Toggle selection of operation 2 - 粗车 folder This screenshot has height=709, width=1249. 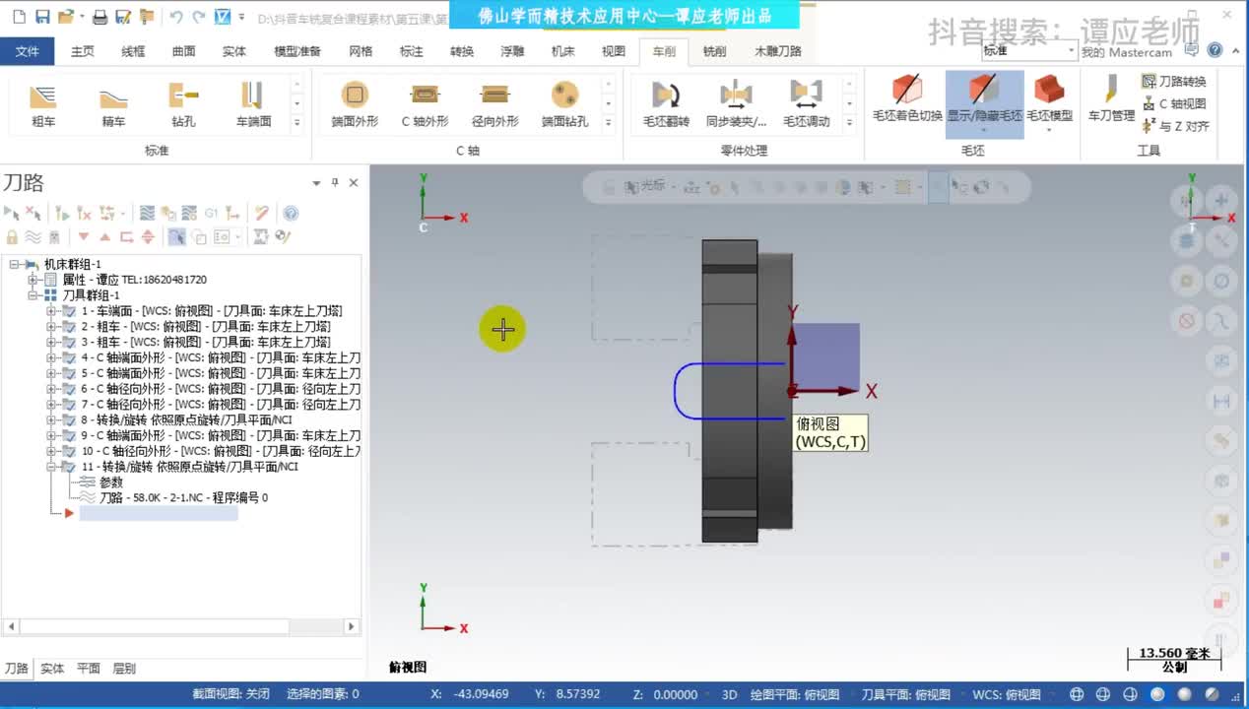pyautogui.click(x=69, y=326)
